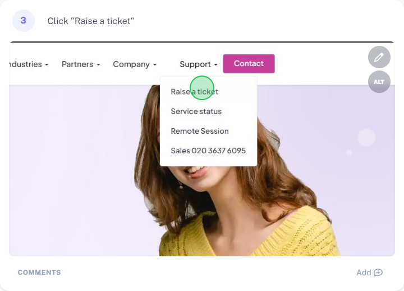Expand the Industries dropdown menu
Screen dimensions: 404x291
pos(27,64)
